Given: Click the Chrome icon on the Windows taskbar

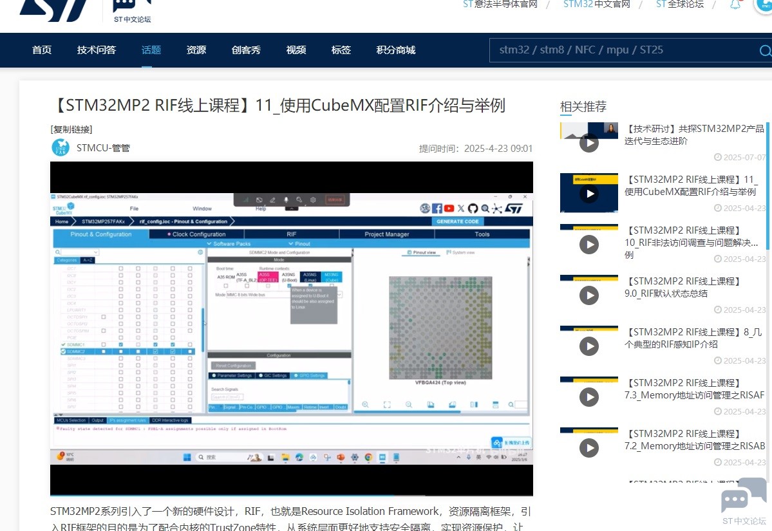Looking at the screenshot, I should (x=368, y=457).
